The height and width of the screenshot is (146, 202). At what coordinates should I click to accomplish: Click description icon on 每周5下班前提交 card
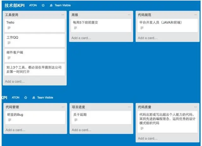[75, 28]
